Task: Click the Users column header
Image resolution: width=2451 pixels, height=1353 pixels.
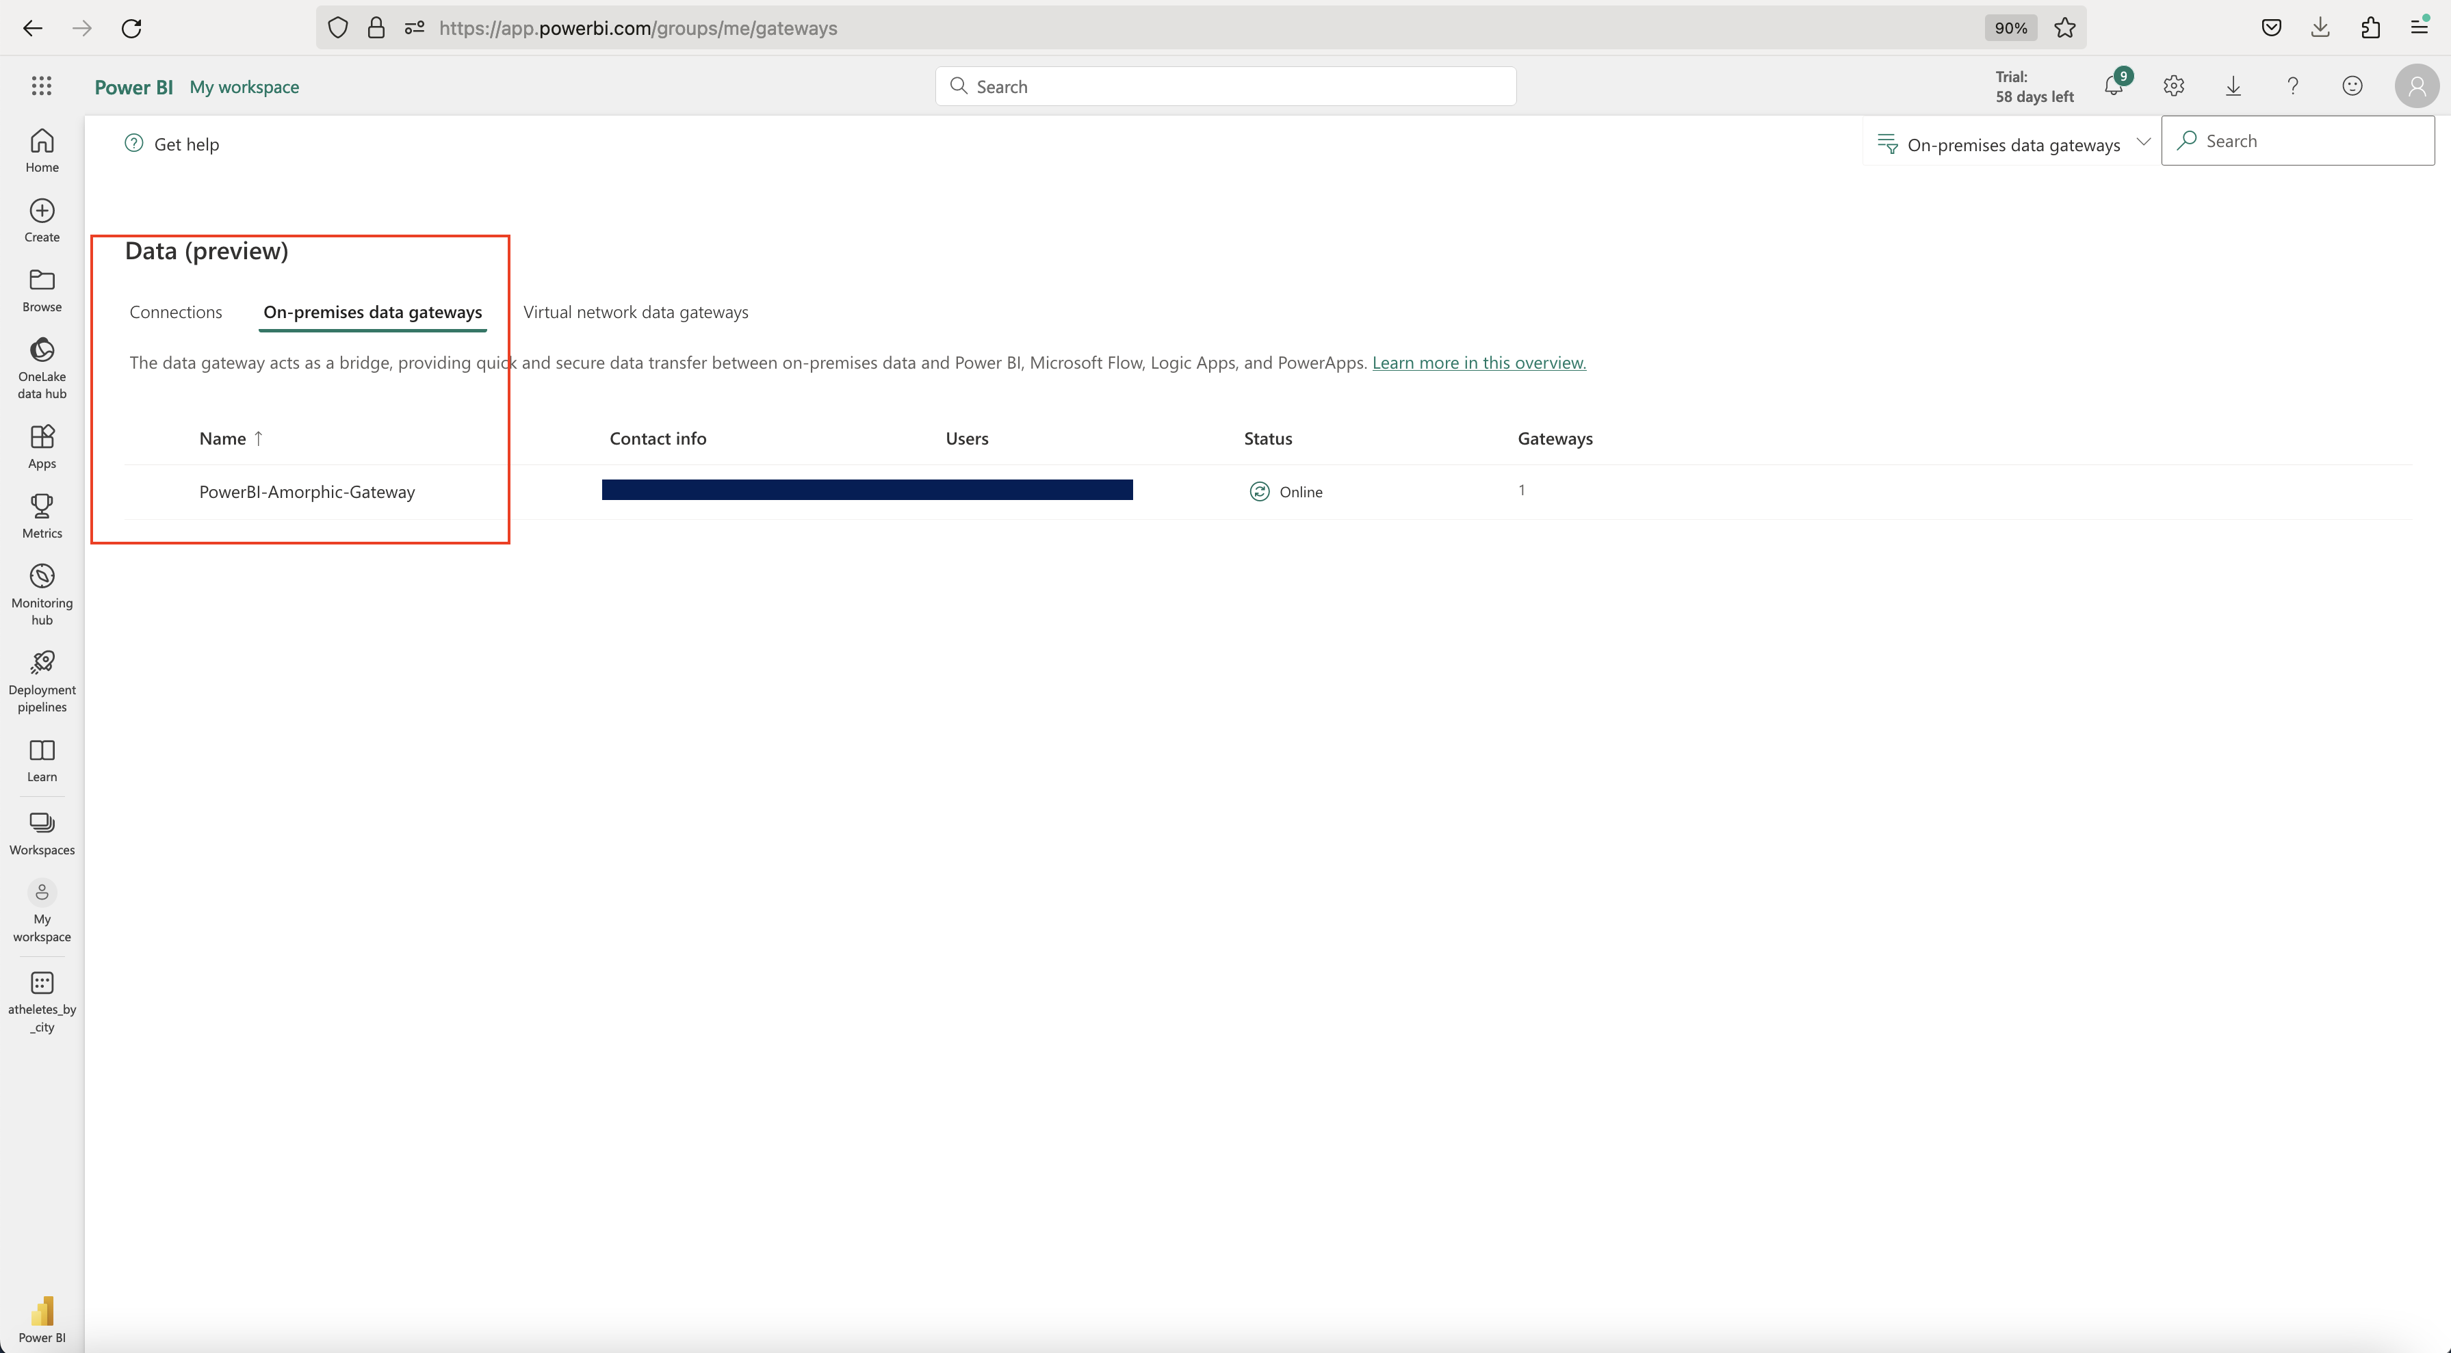Action: (x=967, y=438)
